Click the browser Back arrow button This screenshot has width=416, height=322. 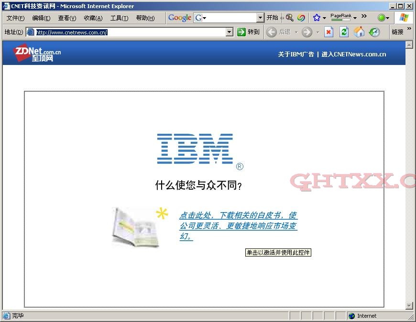(272, 32)
